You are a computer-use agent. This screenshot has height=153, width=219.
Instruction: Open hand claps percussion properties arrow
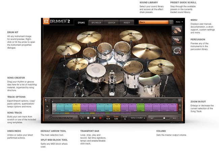coord(173,34)
